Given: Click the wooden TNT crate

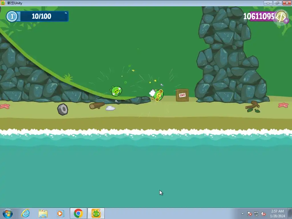Looking at the screenshot, I should pos(182,95).
